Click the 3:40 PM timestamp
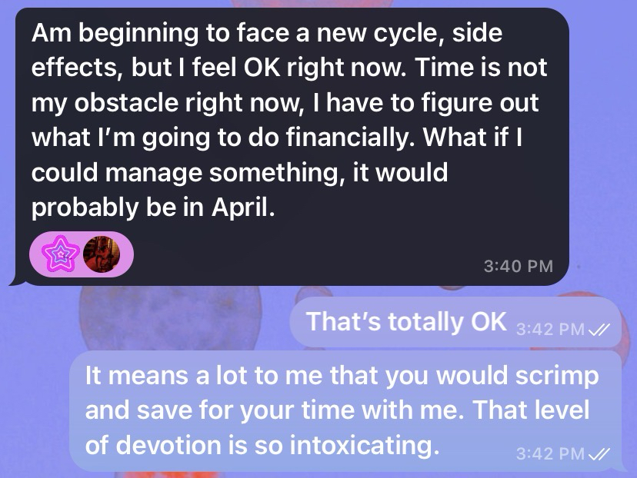 [519, 266]
